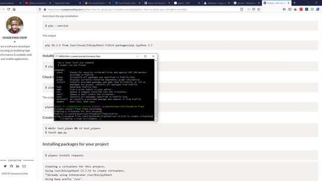Click the 'pip 19.3.1 from /usr/local/lib' output line

point(99,45)
